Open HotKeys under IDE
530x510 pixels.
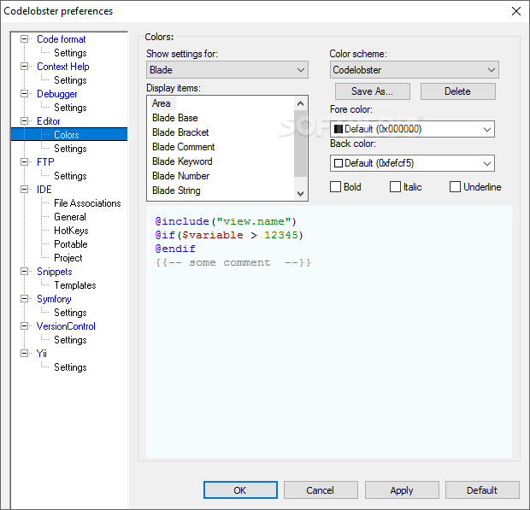click(71, 231)
